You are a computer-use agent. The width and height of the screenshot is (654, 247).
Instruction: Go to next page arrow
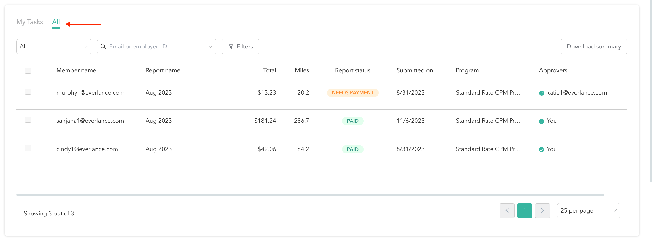[x=542, y=211]
